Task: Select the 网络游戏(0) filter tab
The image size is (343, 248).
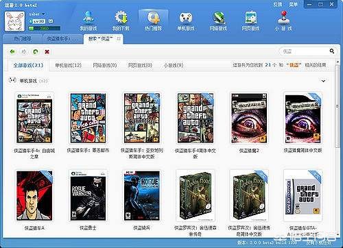Action: 105,65
